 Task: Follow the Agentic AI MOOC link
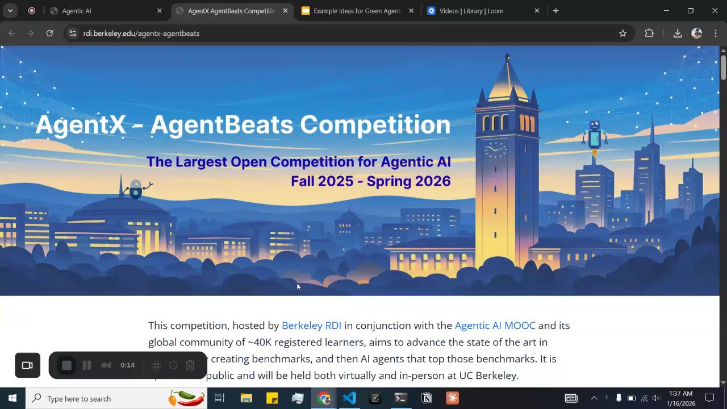(x=495, y=325)
